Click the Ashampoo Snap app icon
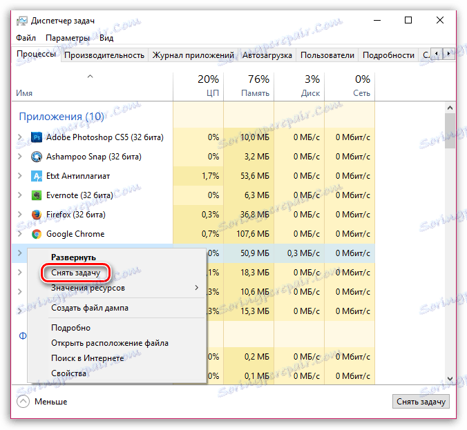The width and height of the screenshot is (467, 430). point(37,157)
